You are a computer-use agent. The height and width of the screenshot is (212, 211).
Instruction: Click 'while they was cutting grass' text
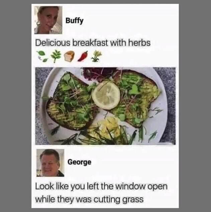click(x=89, y=200)
